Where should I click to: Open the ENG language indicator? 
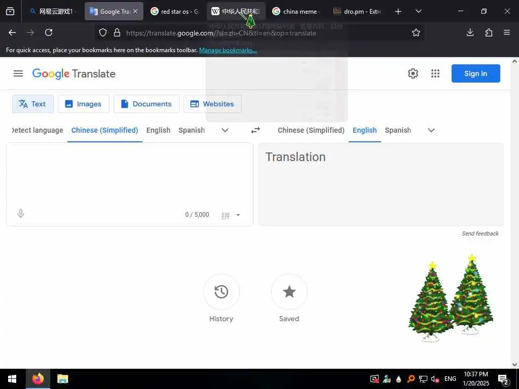point(450,379)
